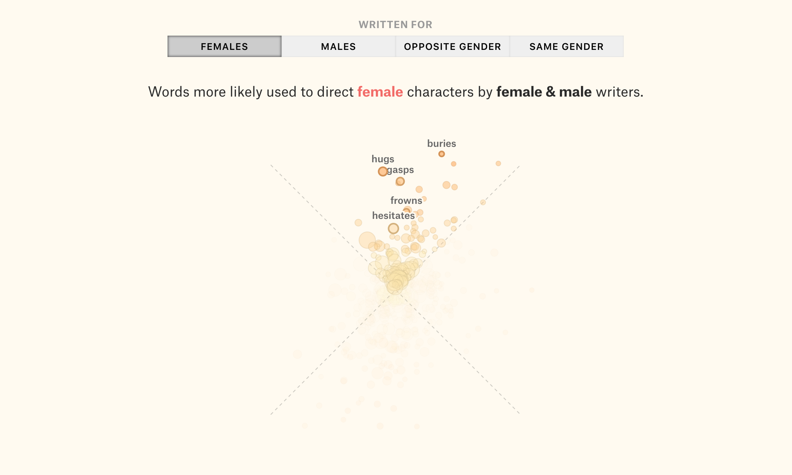Choose the OPPOSITE GENDER option

point(453,46)
